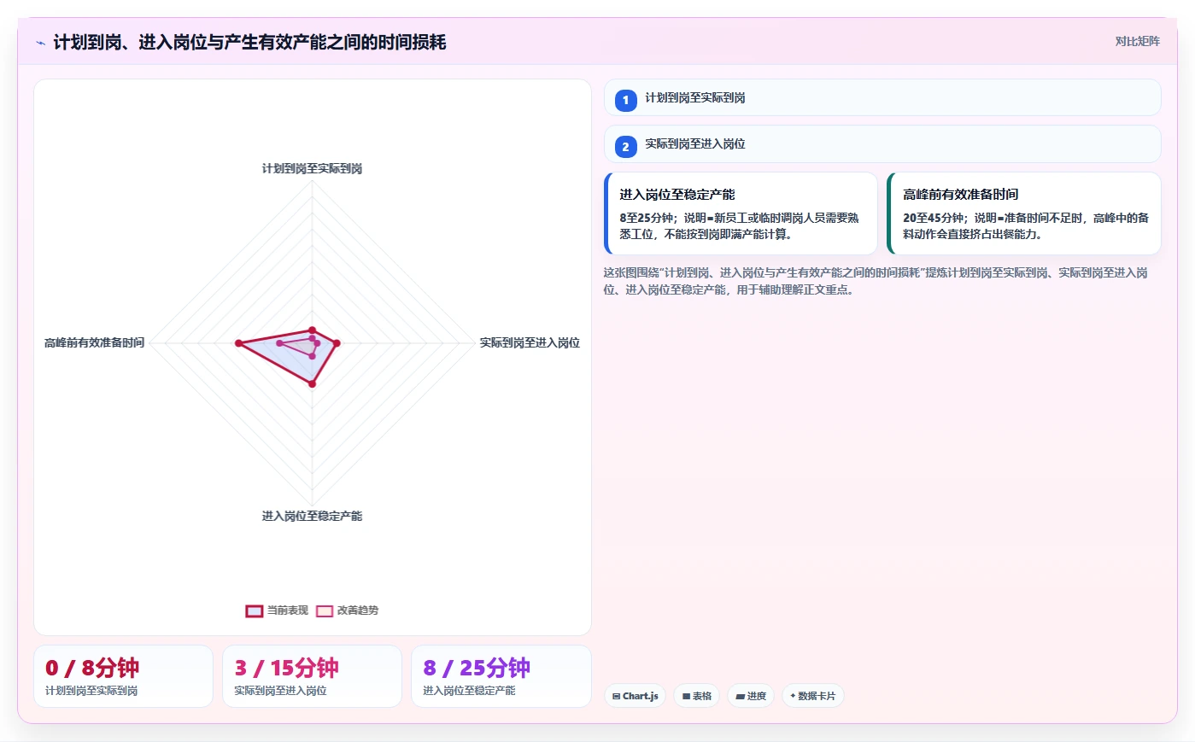Click the outer radar point on the 实际到岗至进入岗位 axis
This screenshot has width=1195, height=742.
coord(337,343)
